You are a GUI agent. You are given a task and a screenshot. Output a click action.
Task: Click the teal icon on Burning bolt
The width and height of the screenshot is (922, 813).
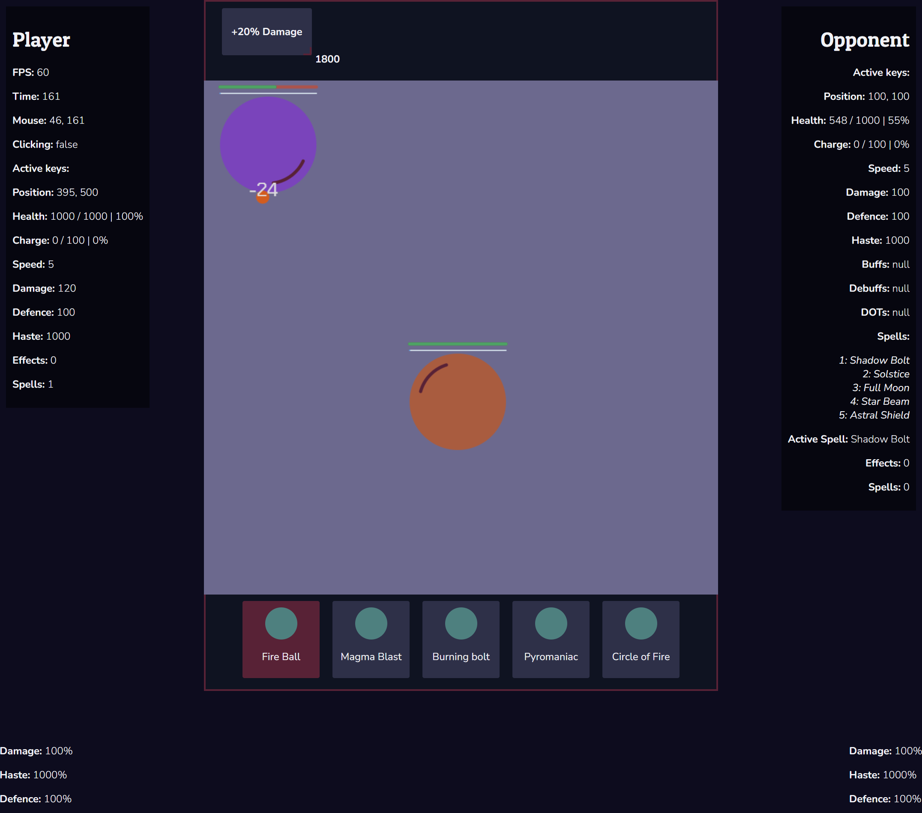pyautogui.click(x=461, y=623)
